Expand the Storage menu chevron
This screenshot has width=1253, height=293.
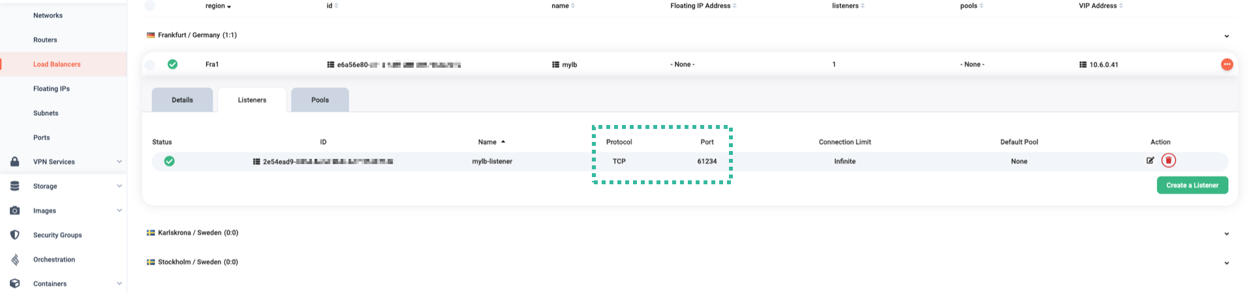pyautogui.click(x=119, y=186)
